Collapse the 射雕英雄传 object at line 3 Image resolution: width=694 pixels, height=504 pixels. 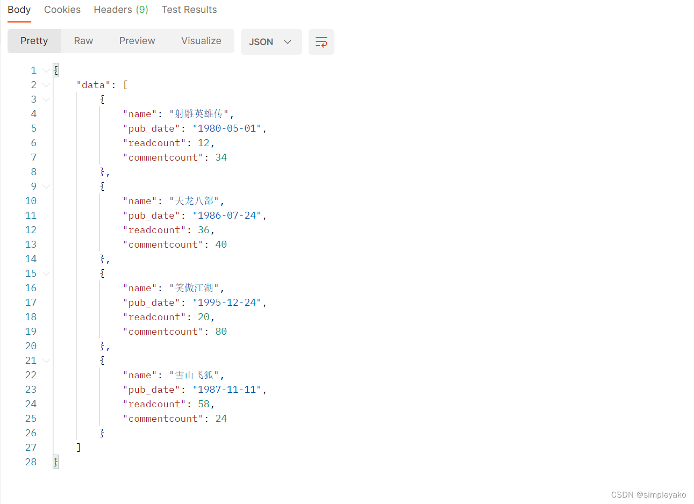click(x=45, y=99)
